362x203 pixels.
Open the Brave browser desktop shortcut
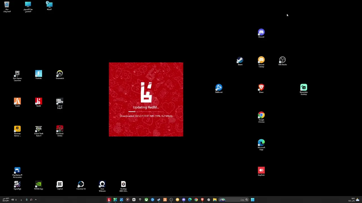point(261,89)
